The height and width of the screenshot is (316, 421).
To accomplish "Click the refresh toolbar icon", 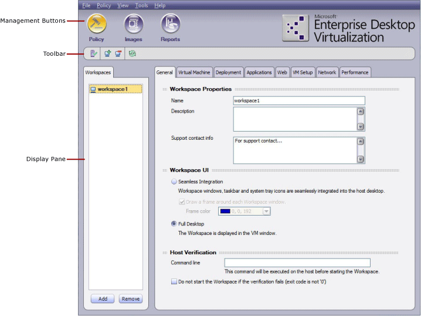I will (133, 53).
